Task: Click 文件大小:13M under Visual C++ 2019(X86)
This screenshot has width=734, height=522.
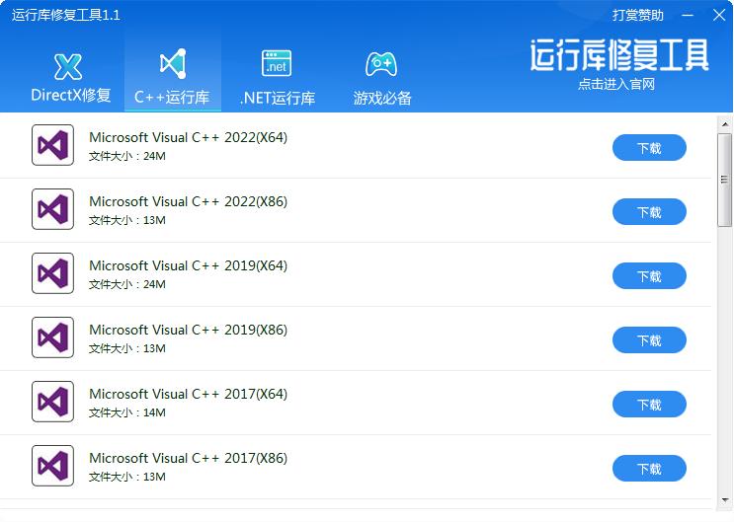Action: [x=127, y=348]
